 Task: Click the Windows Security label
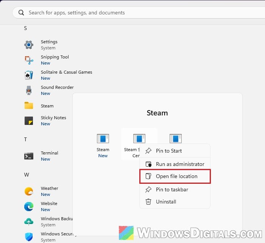coord(57,234)
